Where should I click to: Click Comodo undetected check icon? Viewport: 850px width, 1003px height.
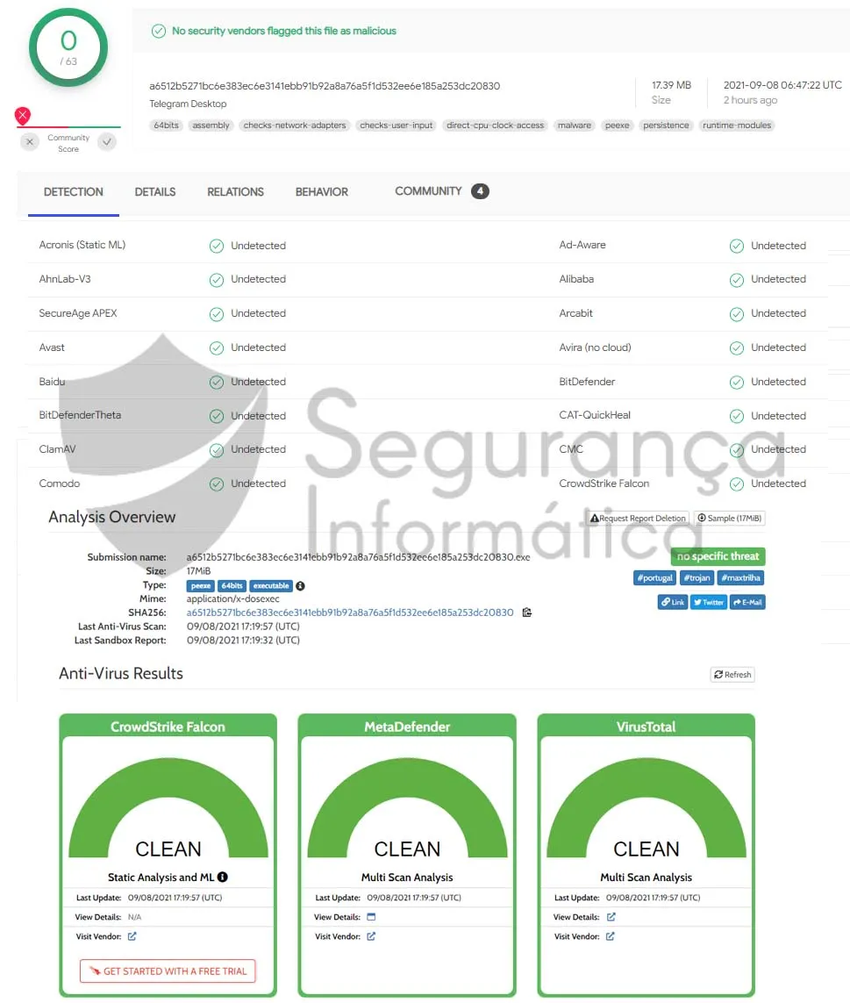pos(217,484)
